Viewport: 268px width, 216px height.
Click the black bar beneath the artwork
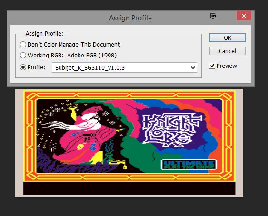(x=129, y=188)
